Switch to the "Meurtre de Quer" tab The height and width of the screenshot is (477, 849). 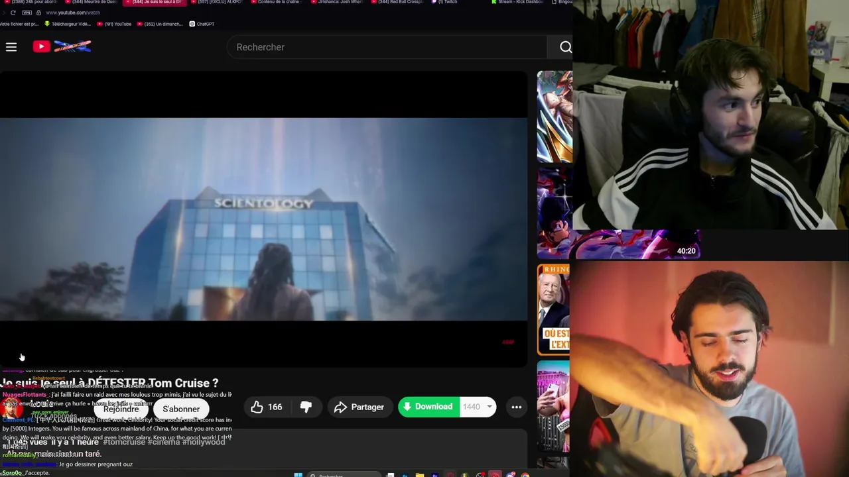tap(94, 2)
